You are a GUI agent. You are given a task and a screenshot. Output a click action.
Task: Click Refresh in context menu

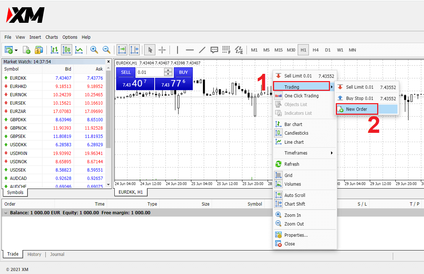[x=305, y=164]
